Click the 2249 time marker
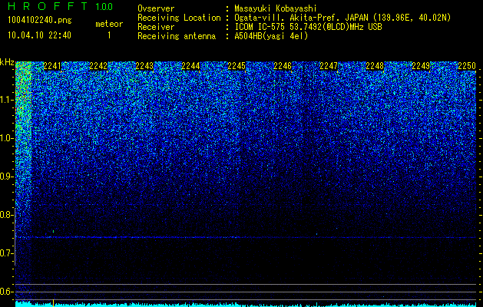This screenshot has width=483, height=307. (x=421, y=66)
